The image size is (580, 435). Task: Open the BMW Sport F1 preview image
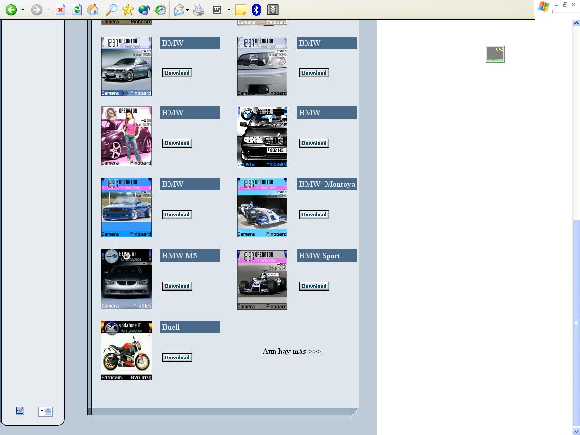point(262,280)
